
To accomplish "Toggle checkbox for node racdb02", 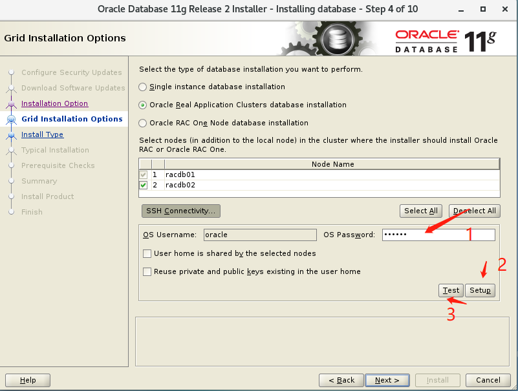I will (x=144, y=185).
